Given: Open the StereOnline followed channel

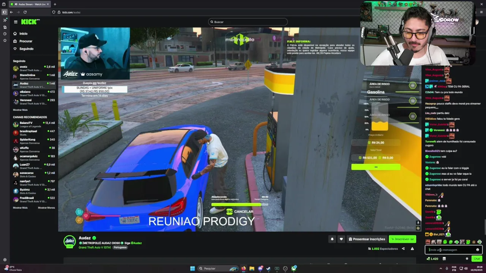Looking at the screenshot, I should pos(33,77).
